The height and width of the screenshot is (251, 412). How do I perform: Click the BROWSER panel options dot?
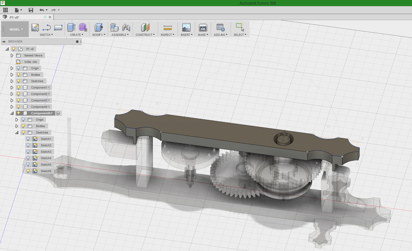pos(77,41)
